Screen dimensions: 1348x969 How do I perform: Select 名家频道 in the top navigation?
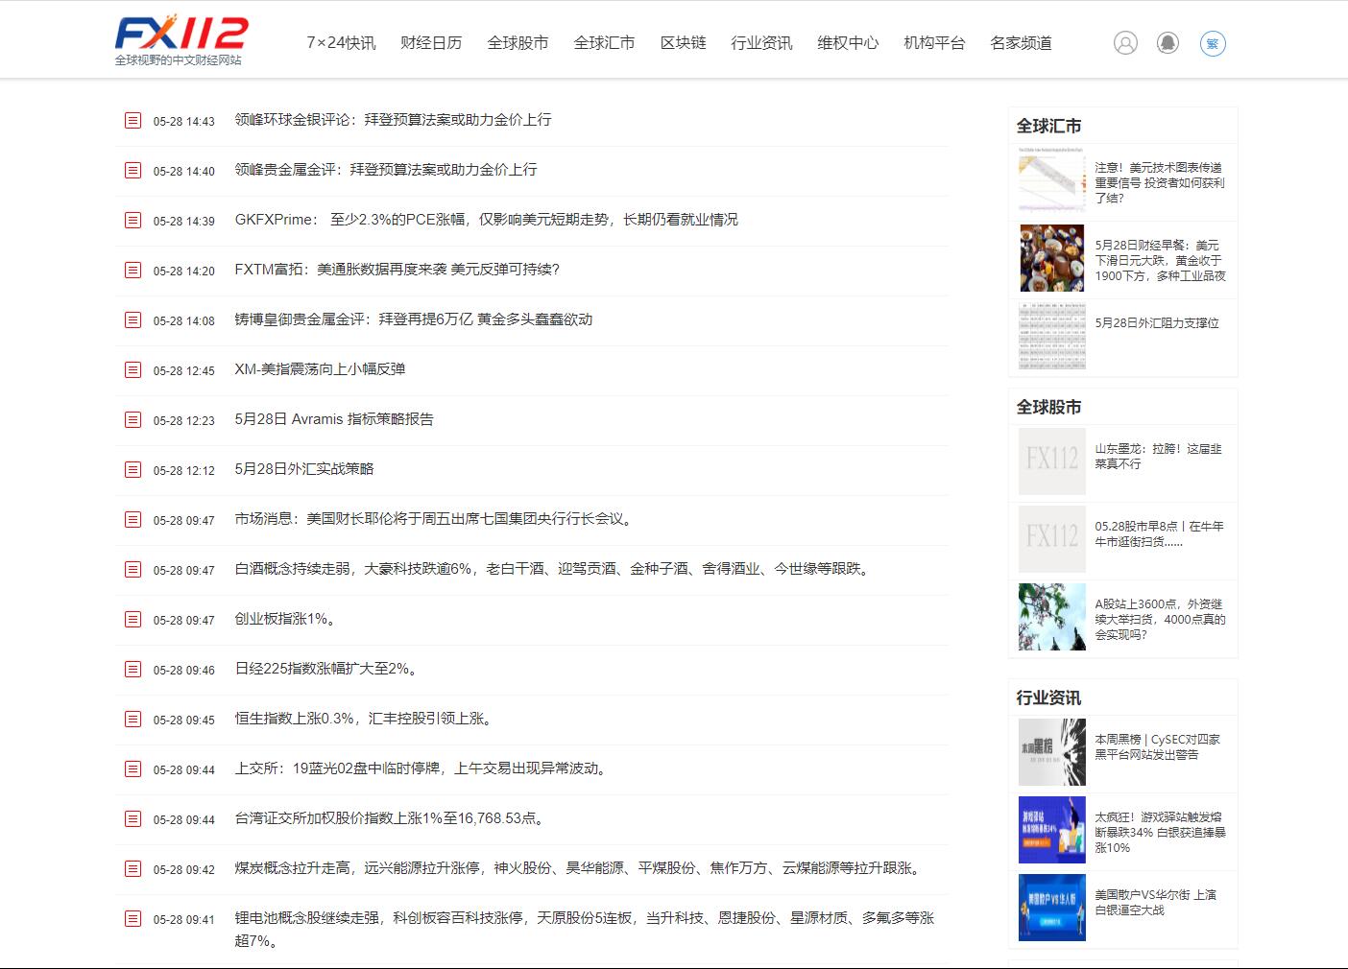(1021, 43)
